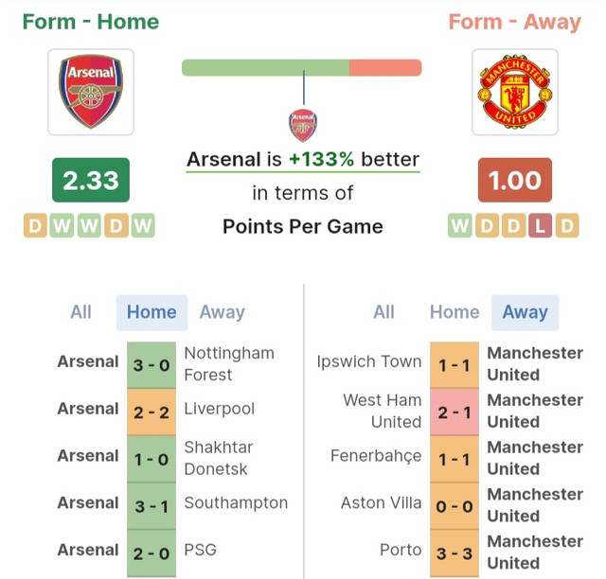
Task: Click the red L form badge
Action: [540, 225]
